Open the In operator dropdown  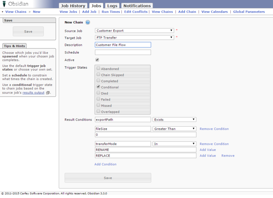(x=174, y=143)
